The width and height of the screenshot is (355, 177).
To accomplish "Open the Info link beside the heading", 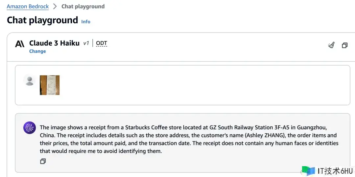I will tap(86, 22).
